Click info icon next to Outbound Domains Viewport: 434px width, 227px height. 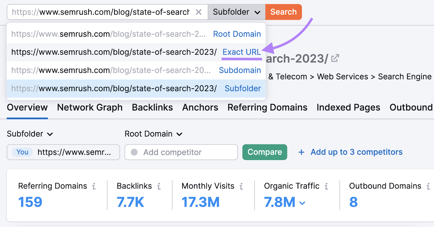click(x=428, y=186)
